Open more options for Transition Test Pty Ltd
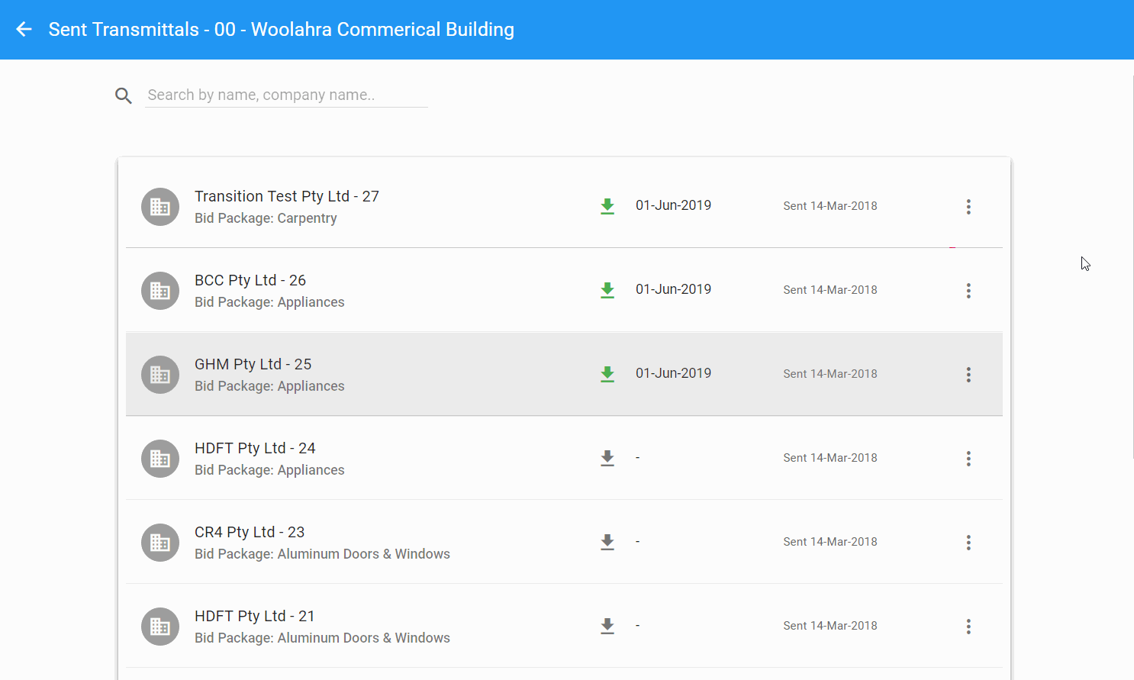 pos(968,207)
